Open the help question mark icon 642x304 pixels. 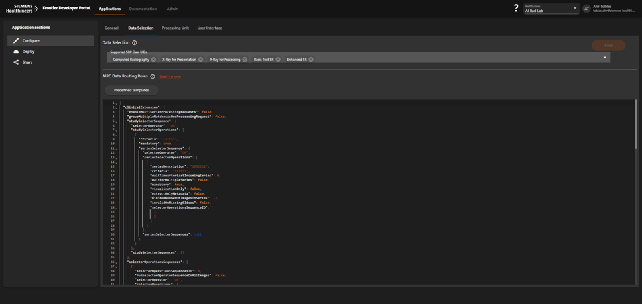tap(516, 8)
